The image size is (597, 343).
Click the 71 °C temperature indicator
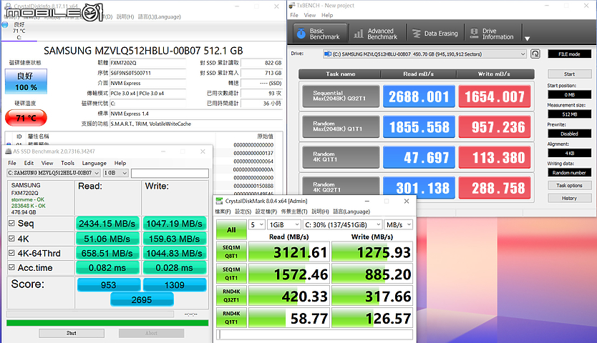26,118
